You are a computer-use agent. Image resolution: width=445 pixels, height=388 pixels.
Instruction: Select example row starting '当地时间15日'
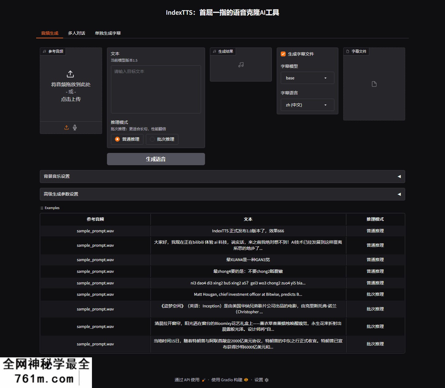[x=222, y=344]
